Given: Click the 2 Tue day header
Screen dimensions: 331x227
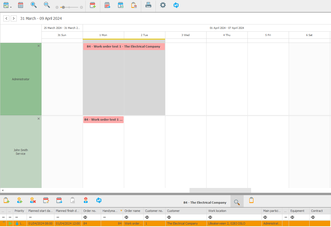Looking at the screenshot, I should 144,35.
